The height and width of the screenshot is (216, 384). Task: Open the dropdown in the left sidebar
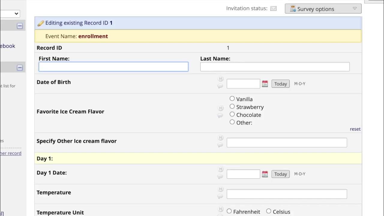(10, 13)
